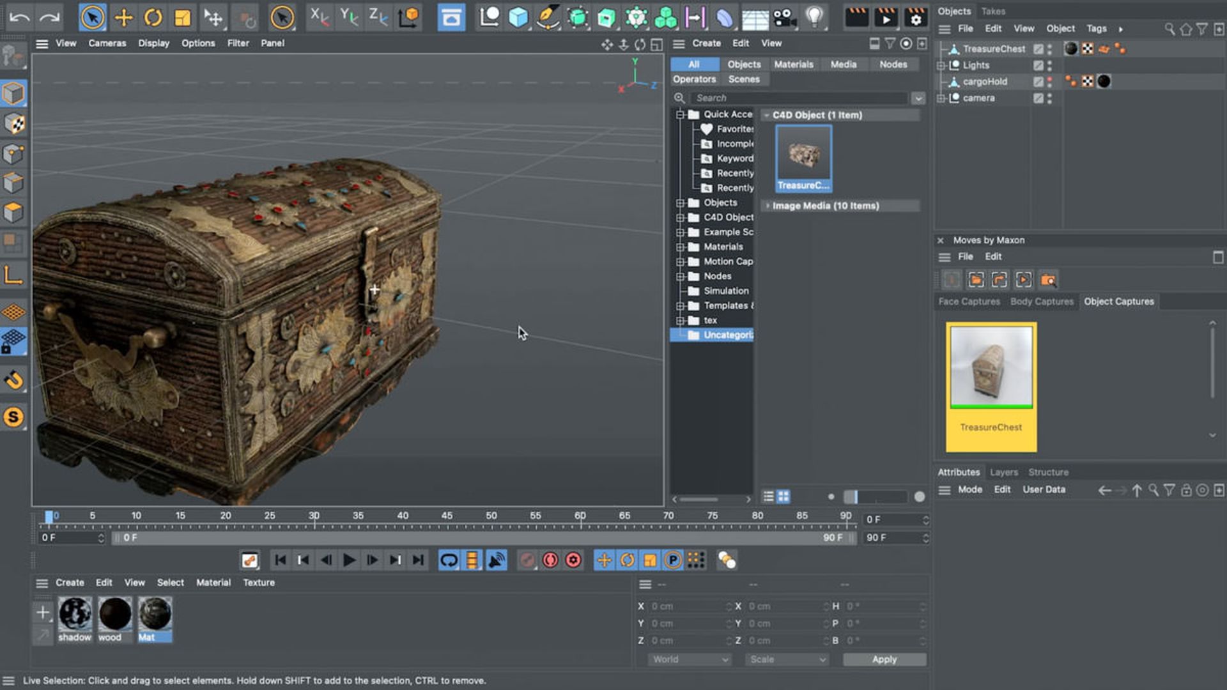Select the Rotate tool
The width and height of the screenshot is (1227, 690).
153,17
